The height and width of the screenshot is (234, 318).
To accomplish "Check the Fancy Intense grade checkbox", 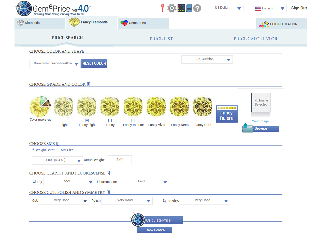I will click(x=133, y=120).
